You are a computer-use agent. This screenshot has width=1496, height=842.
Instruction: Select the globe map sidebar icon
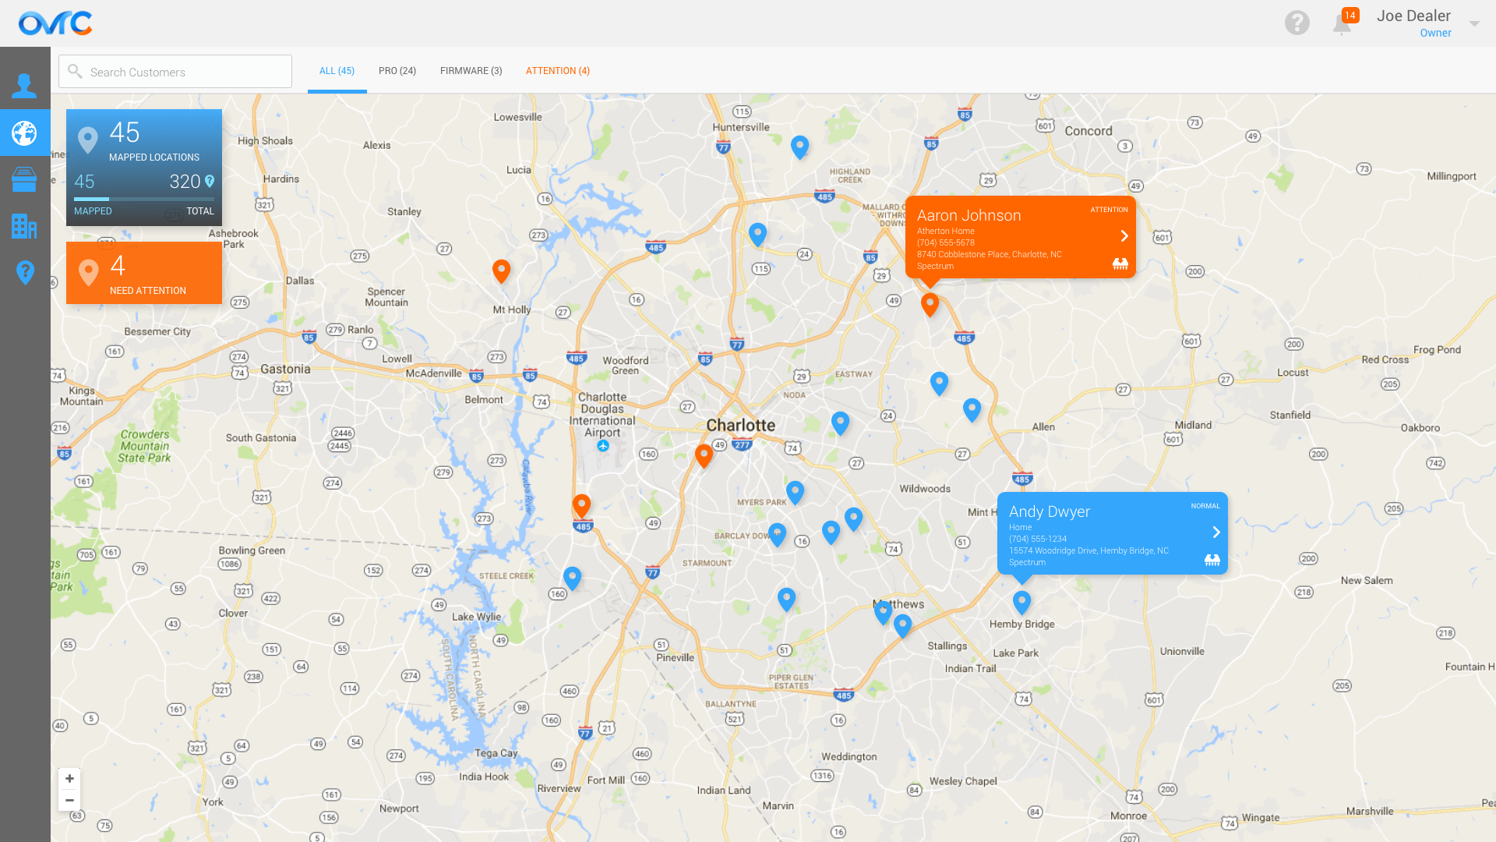pos(25,133)
